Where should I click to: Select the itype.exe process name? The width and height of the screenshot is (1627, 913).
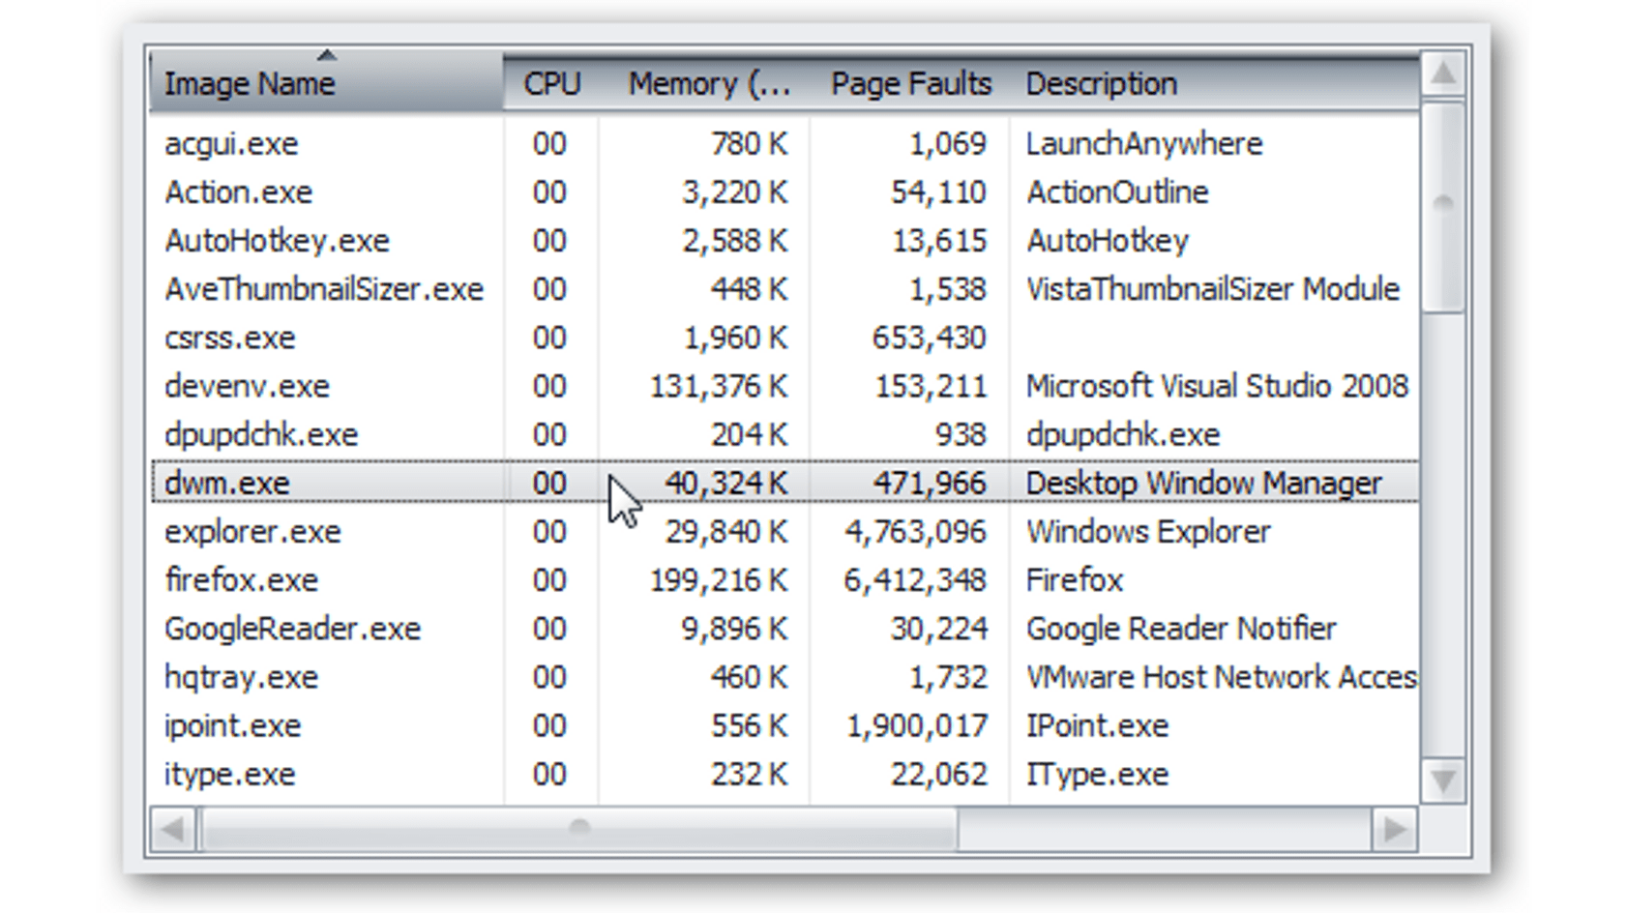pyautogui.click(x=229, y=773)
